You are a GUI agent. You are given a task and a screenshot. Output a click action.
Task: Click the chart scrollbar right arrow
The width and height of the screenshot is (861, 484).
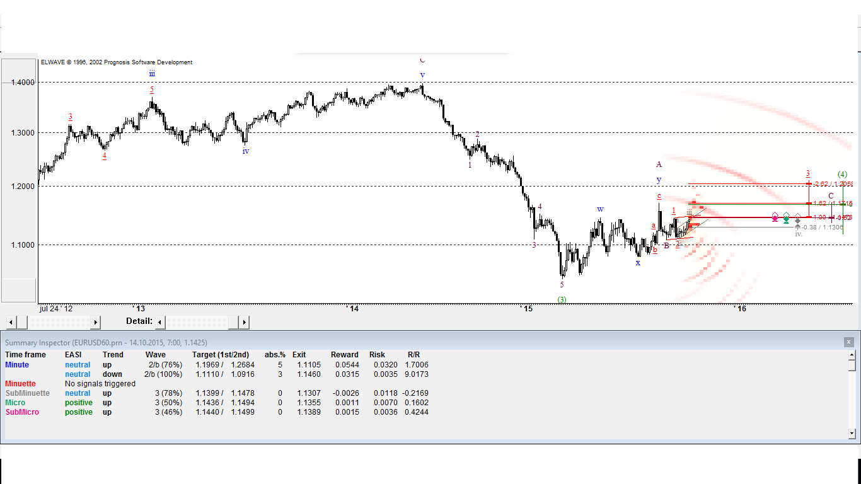(x=95, y=322)
